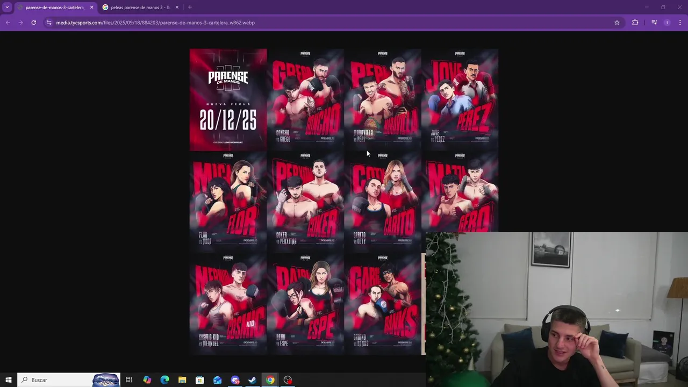Launch Copilot from the taskbar
688x387 pixels.
[147, 380]
